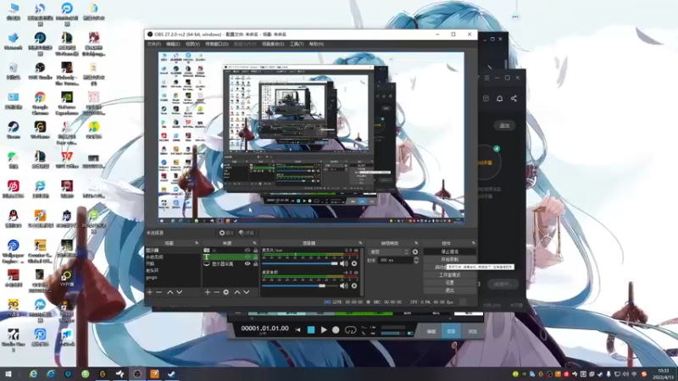This screenshot has height=381, width=678.
Task: Undock the Scenes panel via header icon
Action: pos(197,243)
